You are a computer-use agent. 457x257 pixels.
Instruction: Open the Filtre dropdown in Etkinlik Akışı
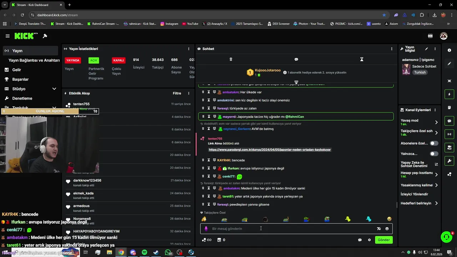click(177, 93)
